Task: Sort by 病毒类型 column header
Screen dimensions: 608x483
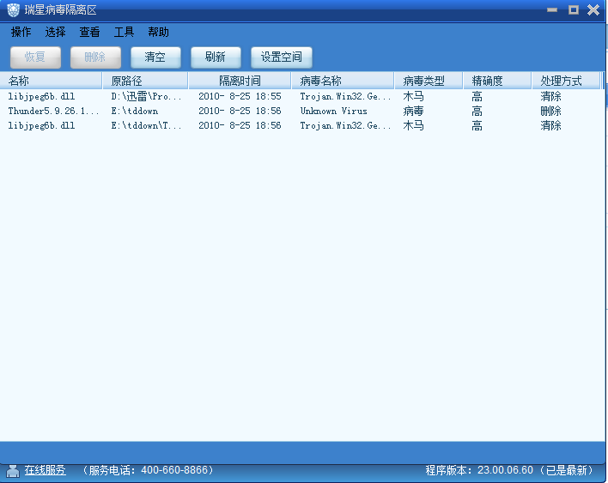Action: pyautogui.click(x=429, y=81)
